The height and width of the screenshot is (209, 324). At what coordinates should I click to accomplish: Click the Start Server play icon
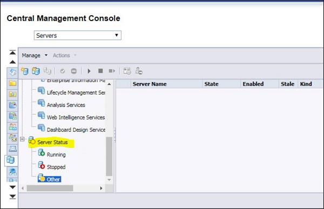click(x=89, y=71)
